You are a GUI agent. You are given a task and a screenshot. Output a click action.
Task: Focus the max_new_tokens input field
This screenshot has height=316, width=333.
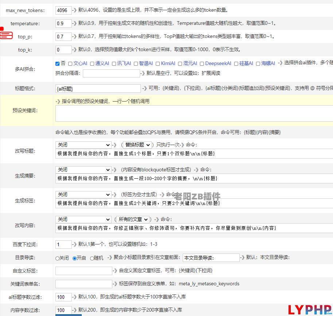(63, 10)
